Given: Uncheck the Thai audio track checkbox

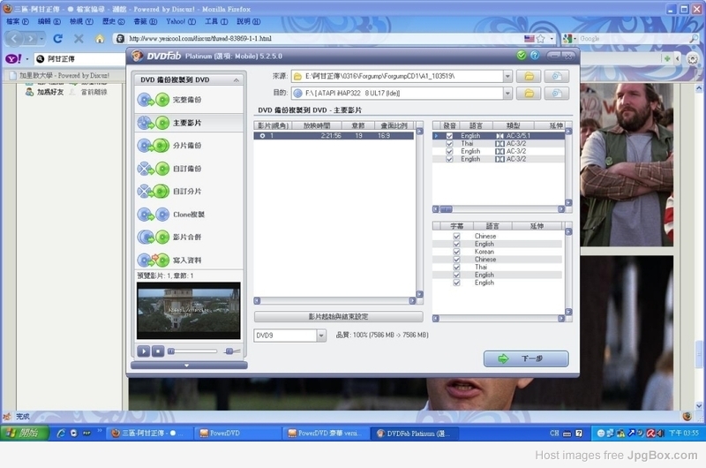Looking at the screenshot, I should 449,144.
